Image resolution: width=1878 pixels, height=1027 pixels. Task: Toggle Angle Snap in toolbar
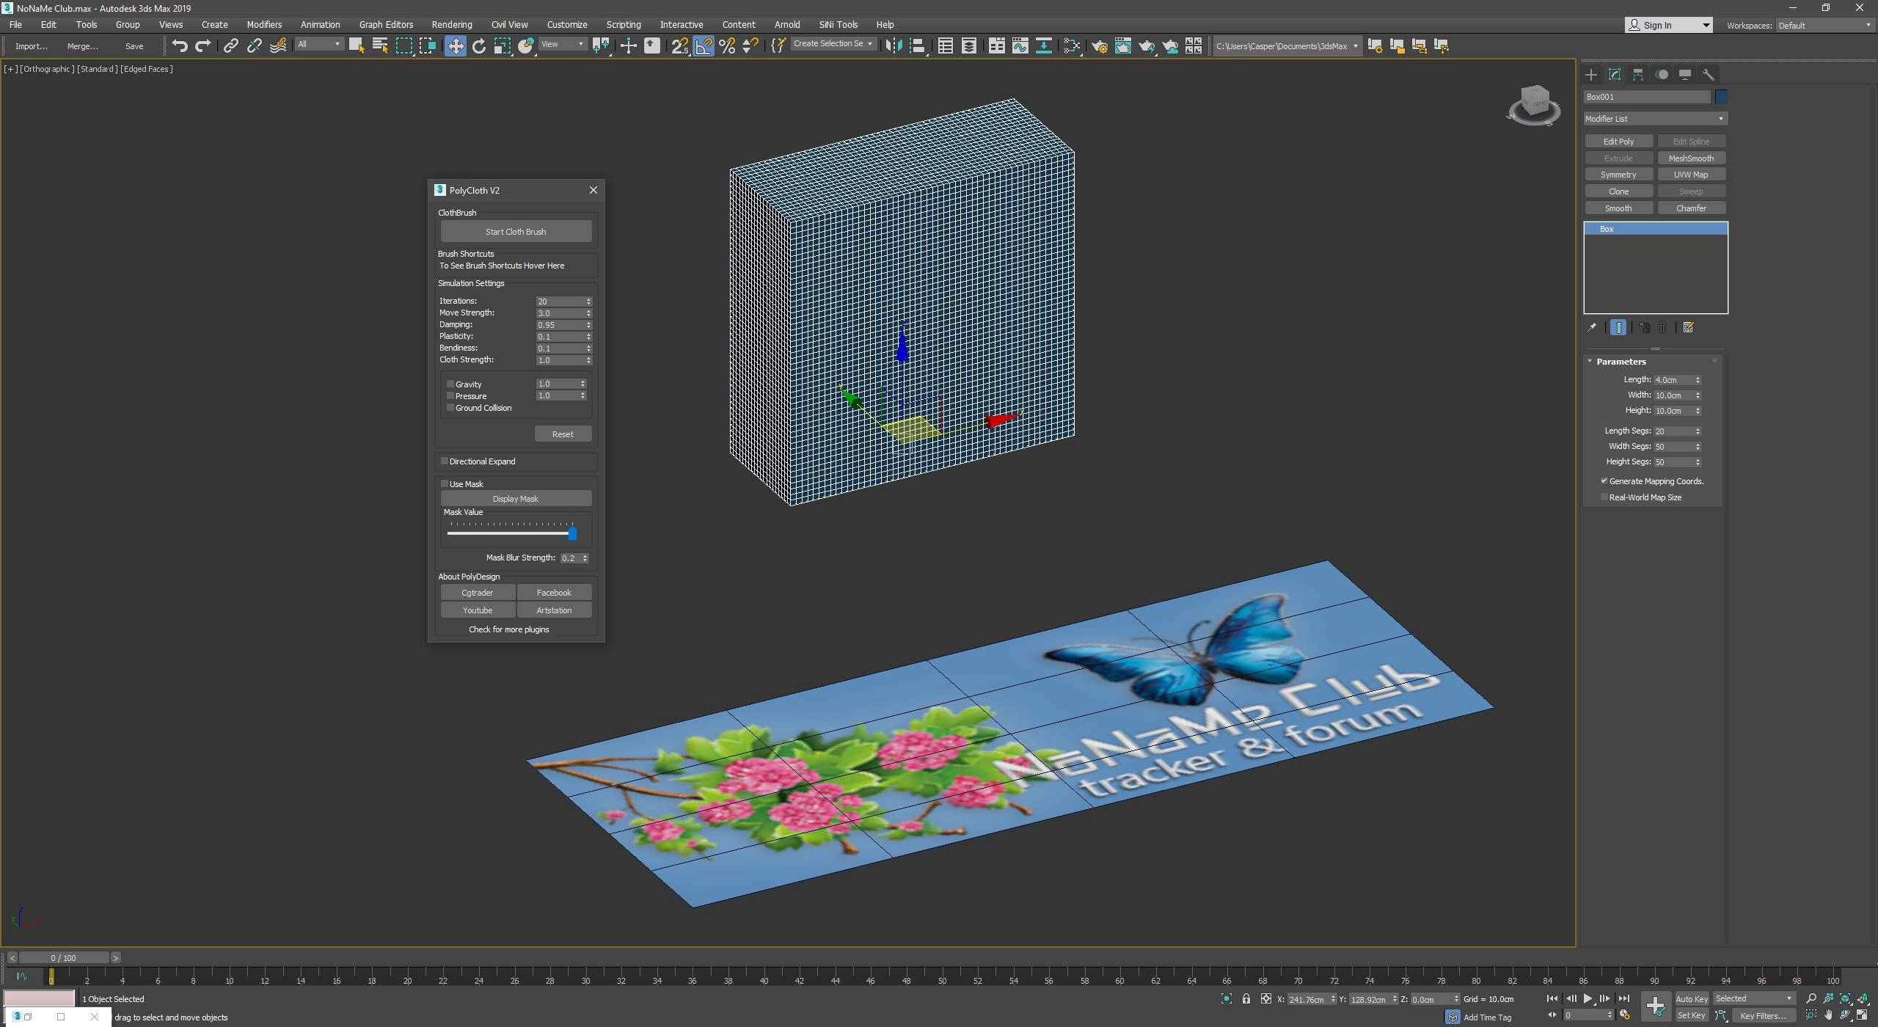tap(704, 45)
